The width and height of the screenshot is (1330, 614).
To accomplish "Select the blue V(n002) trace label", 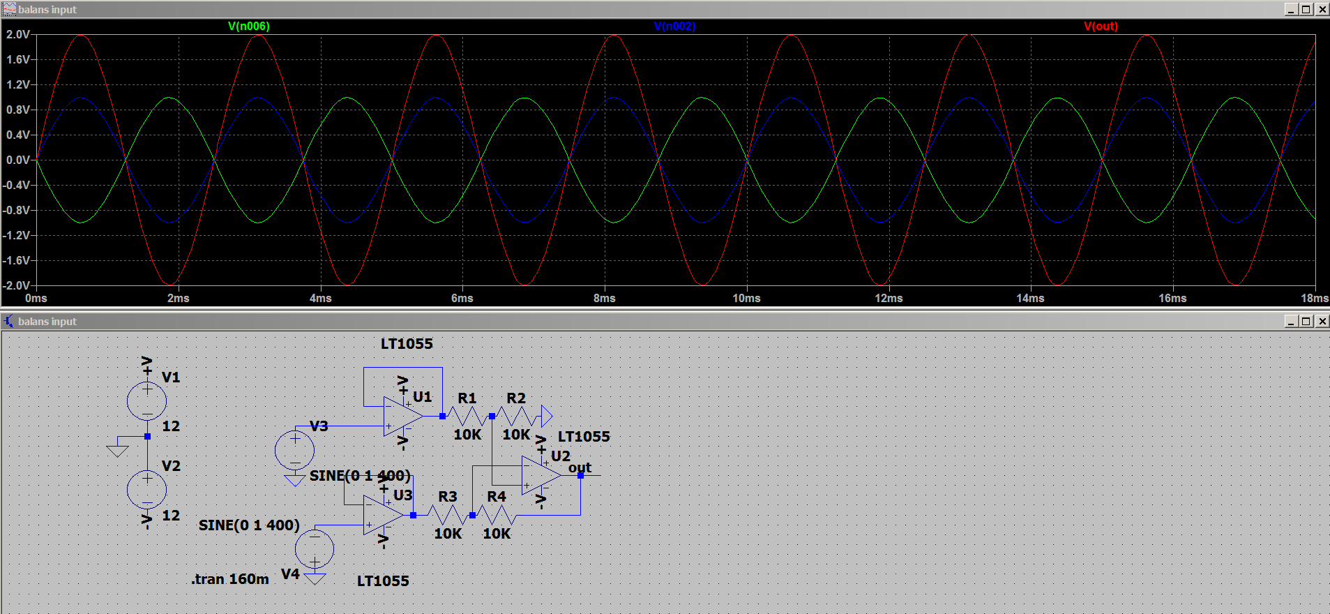I will (x=674, y=26).
